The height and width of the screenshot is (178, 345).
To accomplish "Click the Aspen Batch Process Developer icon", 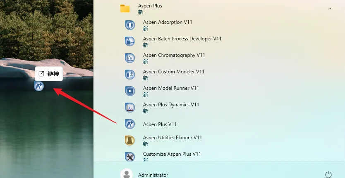I will 130,41.
